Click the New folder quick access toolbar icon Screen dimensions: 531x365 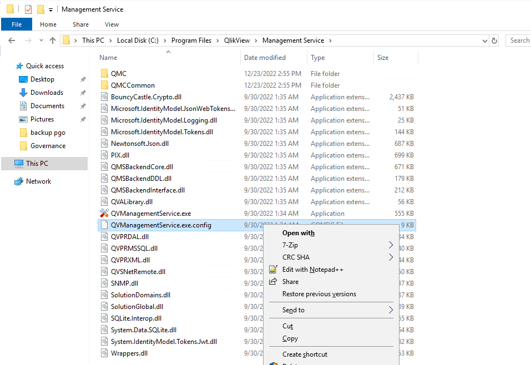tap(41, 9)
